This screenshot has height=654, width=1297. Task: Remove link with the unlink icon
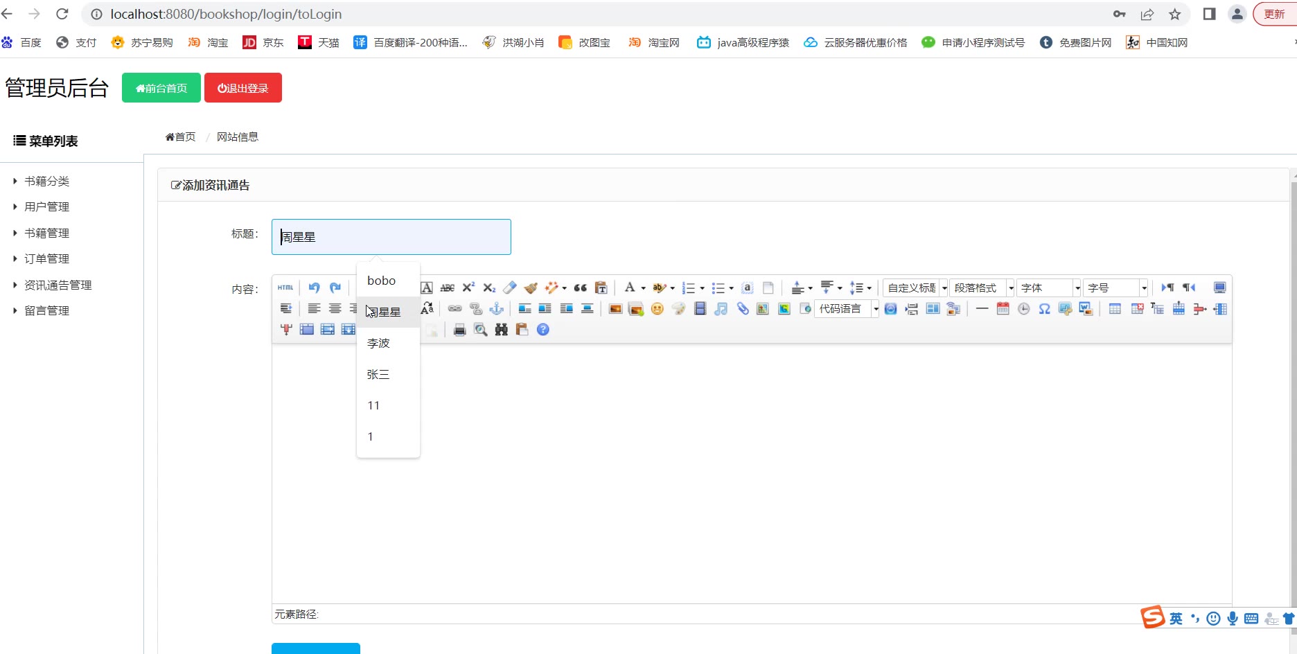tap(475, 308)
